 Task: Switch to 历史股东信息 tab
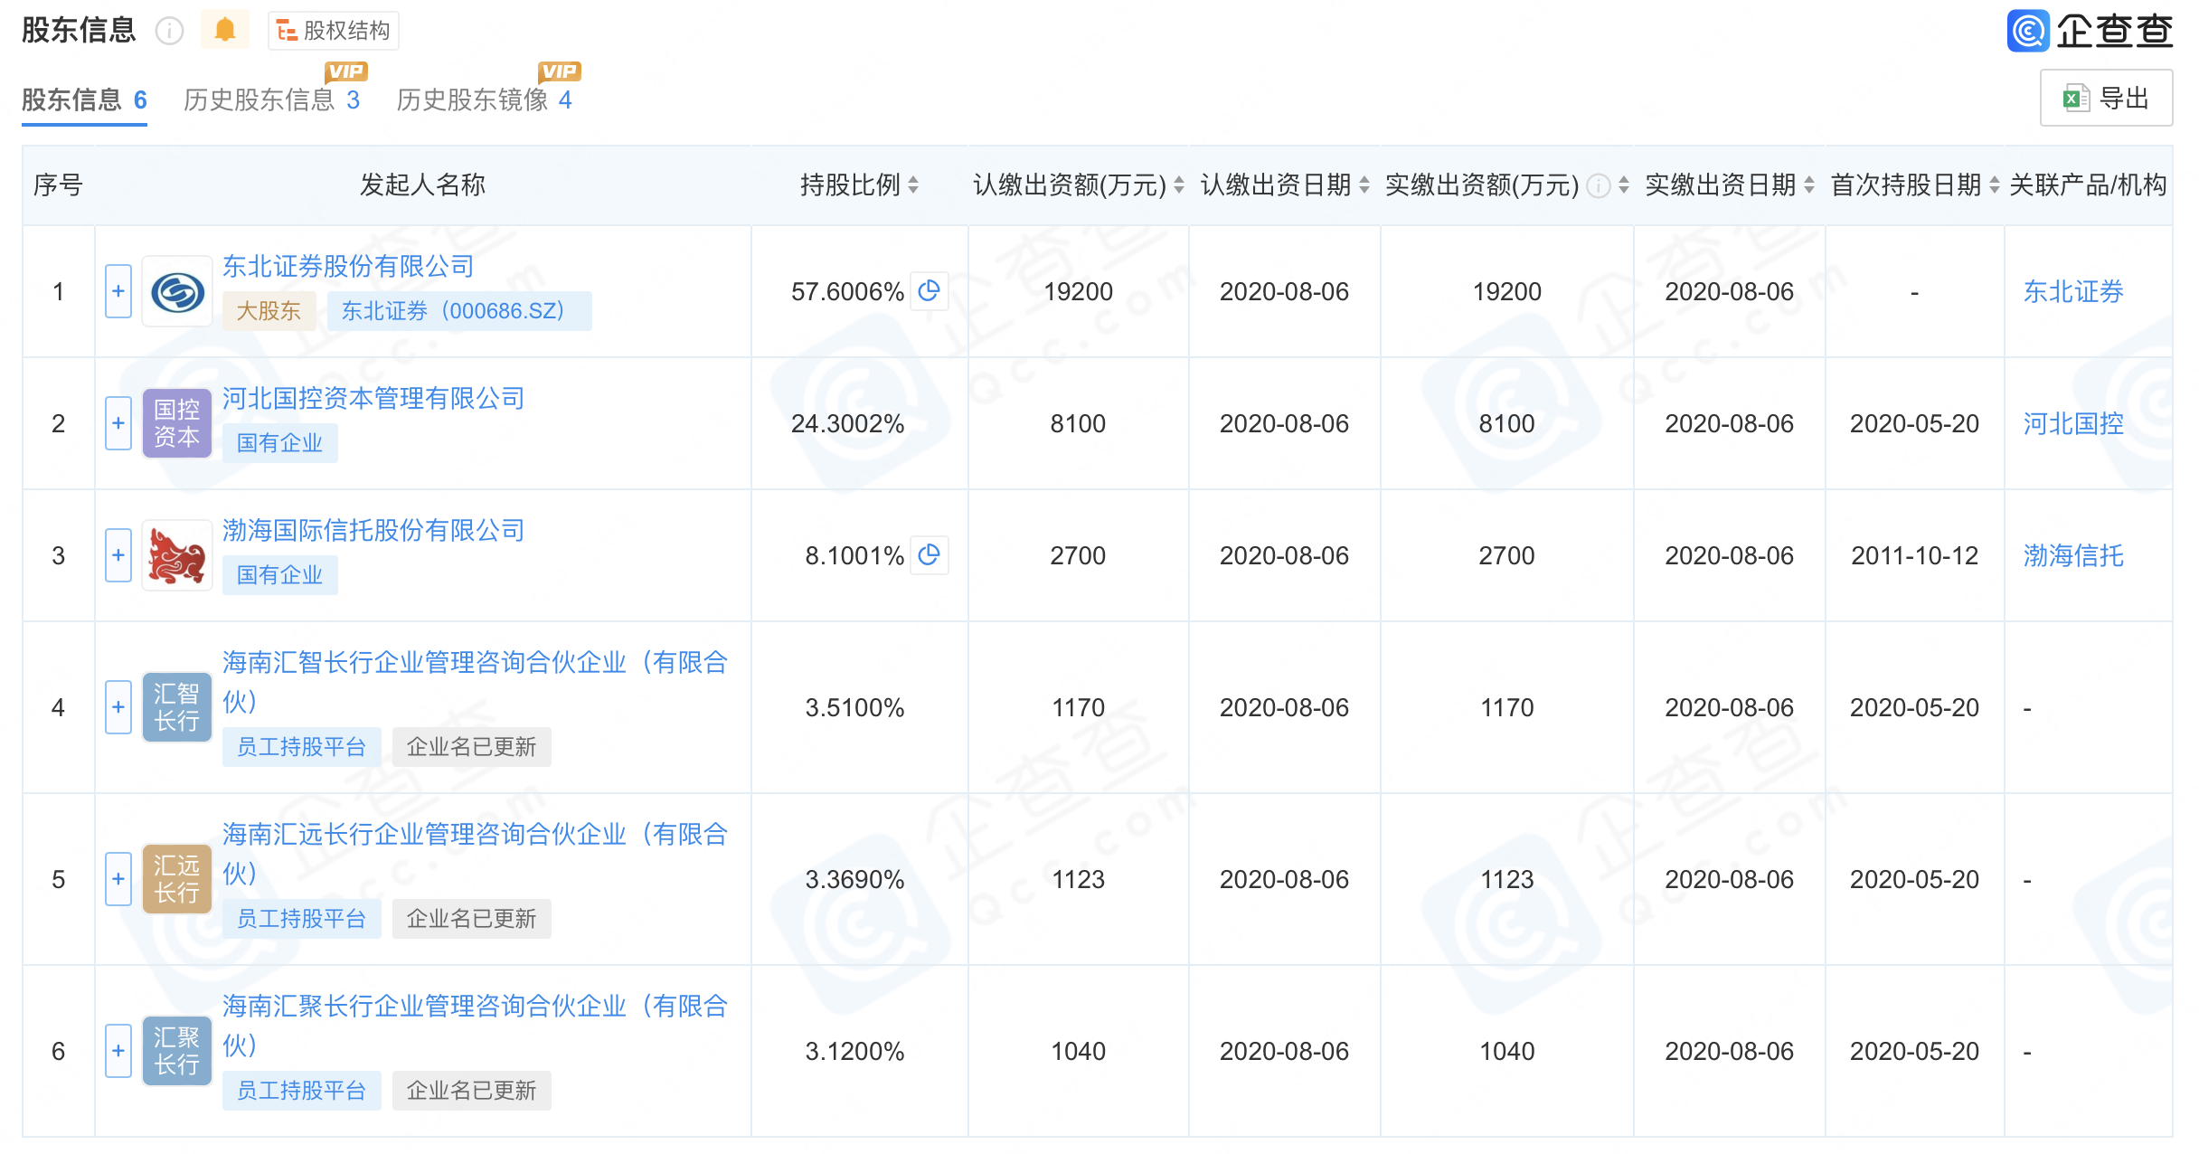[x=271, y=99]
